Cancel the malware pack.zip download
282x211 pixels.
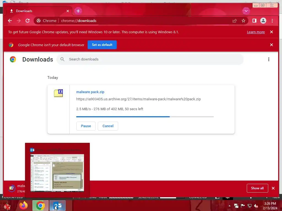point(108,126)
